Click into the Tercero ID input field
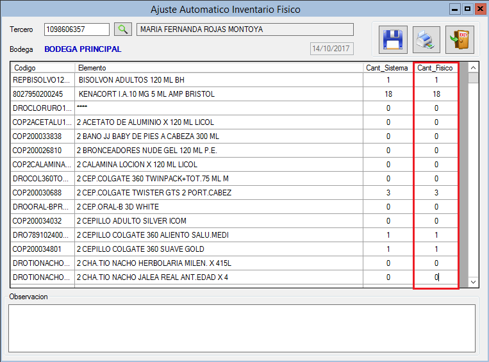This screenshot has width=489, height=362. click(x=77, y=29)
